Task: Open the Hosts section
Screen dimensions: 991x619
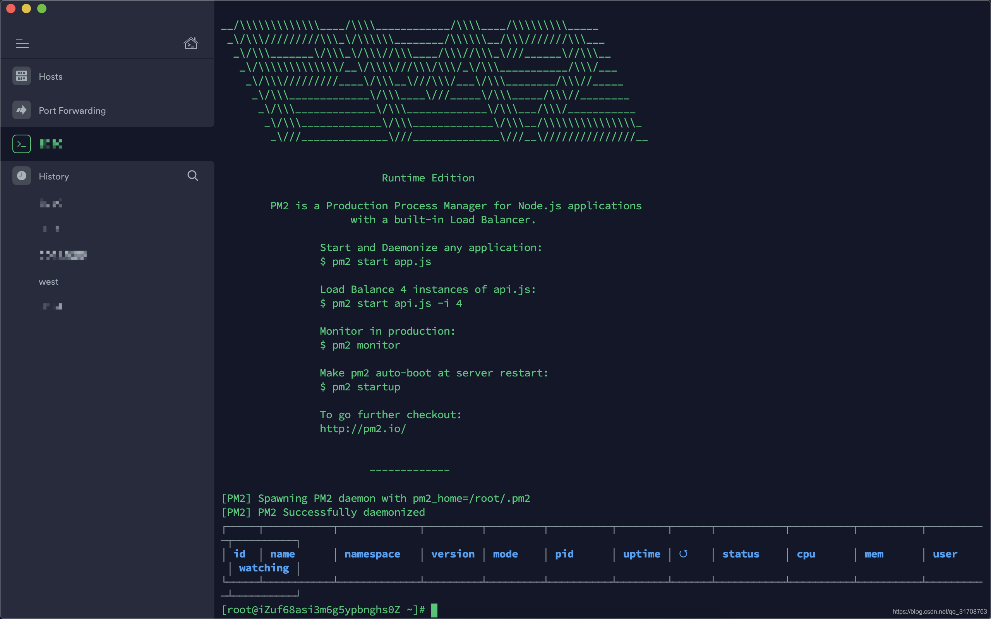Action: (51, 77)
